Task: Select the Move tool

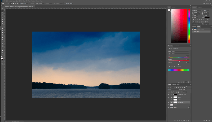Action: (x=2, y=8)
